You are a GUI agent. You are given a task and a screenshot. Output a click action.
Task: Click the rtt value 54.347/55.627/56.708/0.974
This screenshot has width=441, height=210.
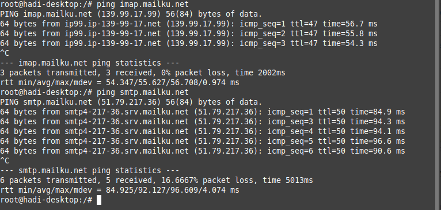click(x=166, y=83)
